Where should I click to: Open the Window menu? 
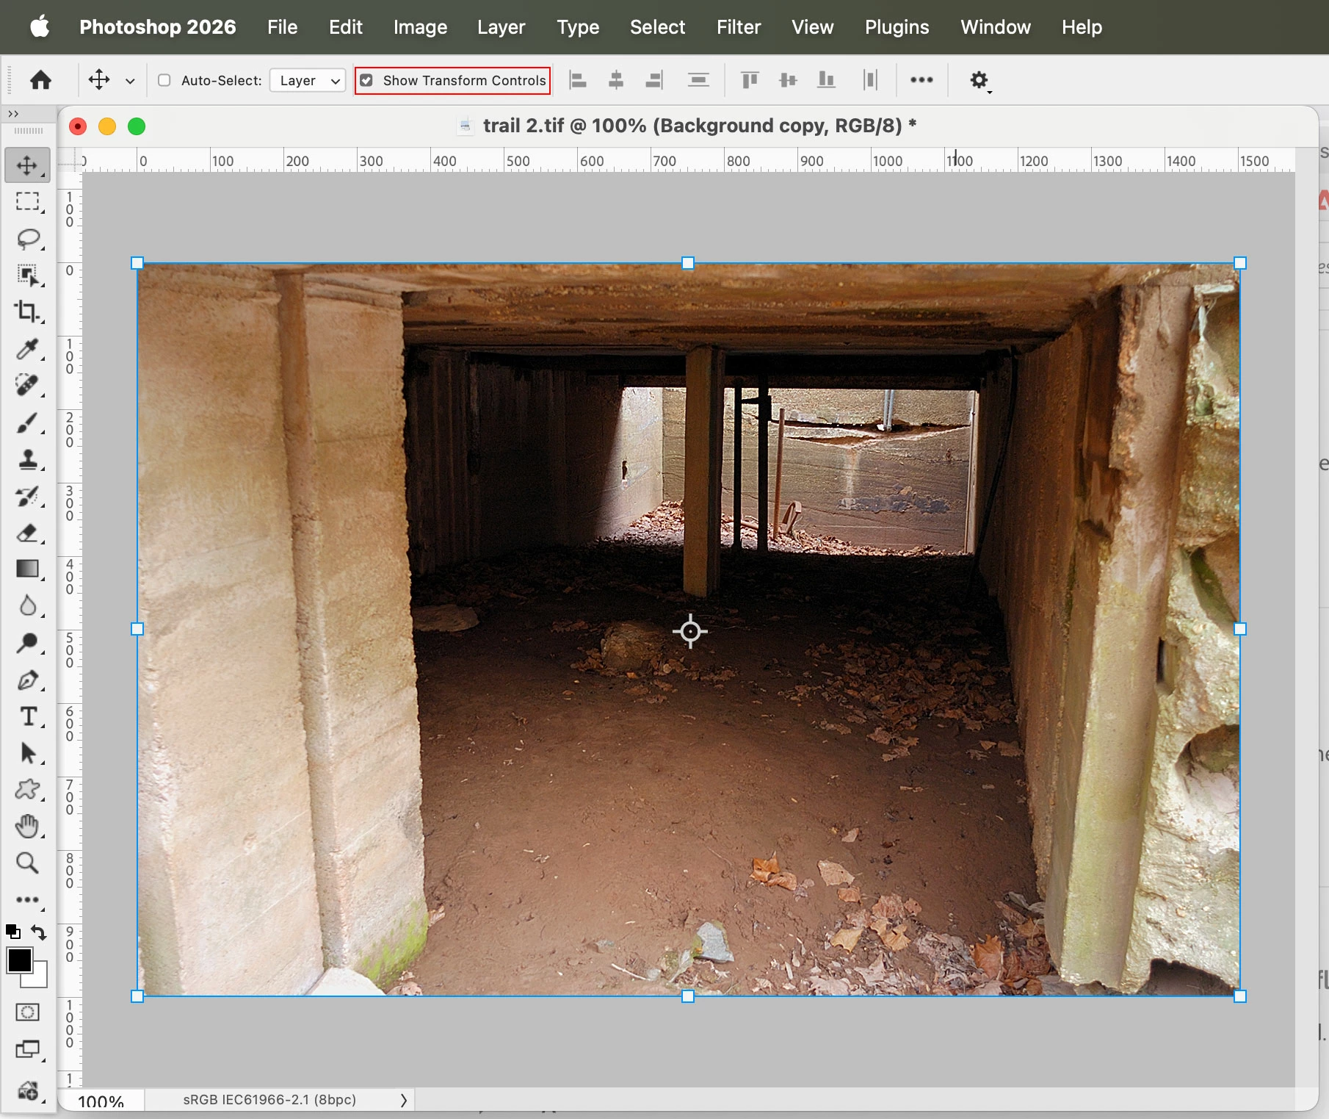[x=996, y=27]
